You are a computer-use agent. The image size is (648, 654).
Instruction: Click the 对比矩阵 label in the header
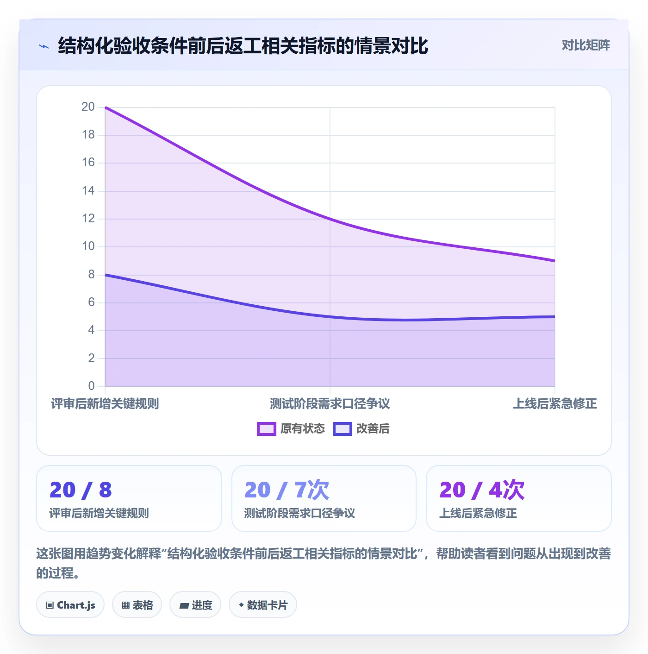click(586, 45)
